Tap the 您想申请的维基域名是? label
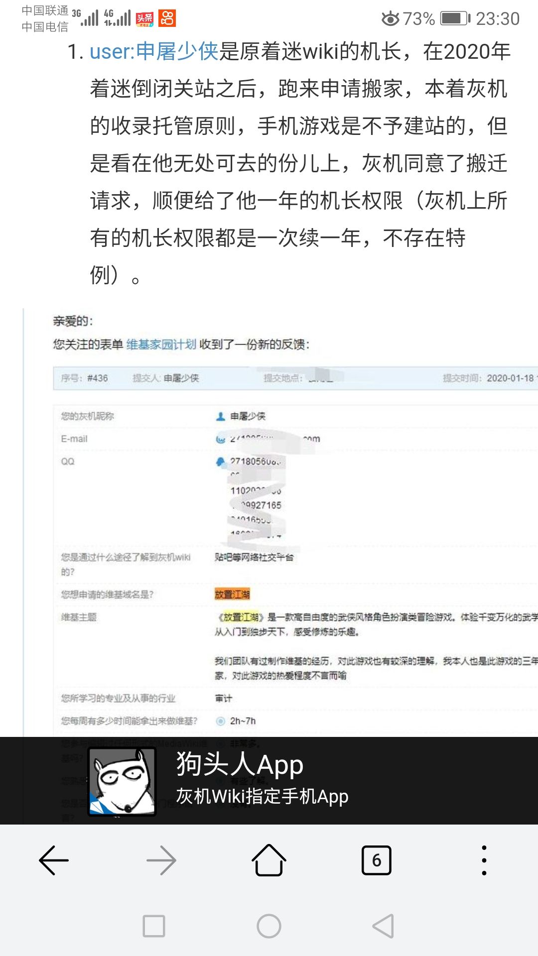Image resolution: width=538 pixels, height=956 pixels. (107, 594)
